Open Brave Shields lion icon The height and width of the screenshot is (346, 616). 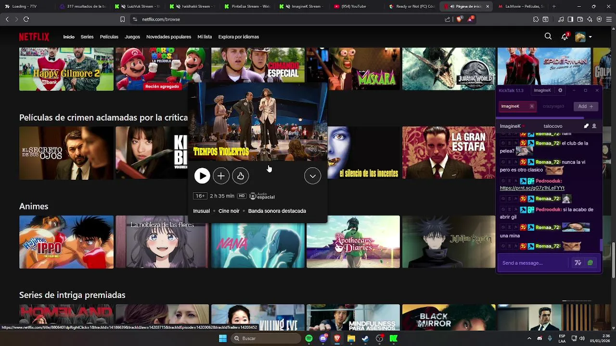(459, 19)
